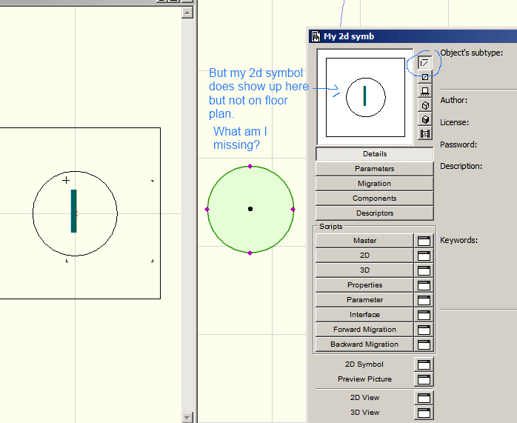Open the Components section
Screen dimensions: 517x423
pos(375,199)
